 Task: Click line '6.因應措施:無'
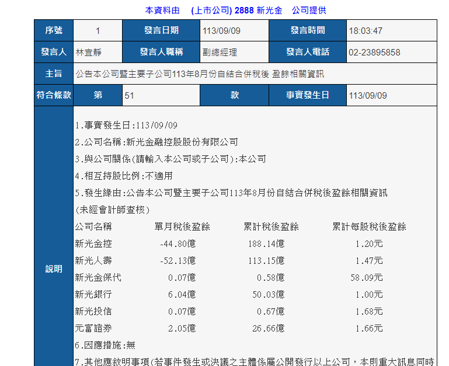click(105, 345)
